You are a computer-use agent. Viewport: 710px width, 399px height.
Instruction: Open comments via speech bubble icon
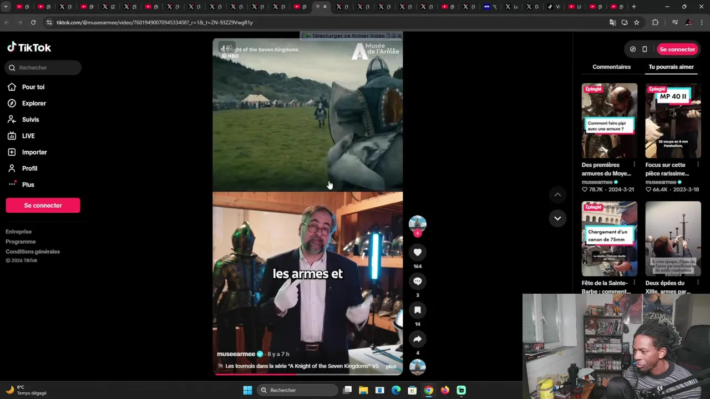(418, 281)
